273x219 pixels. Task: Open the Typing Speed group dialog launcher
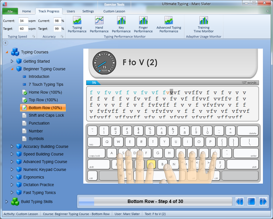pos(33,36)
